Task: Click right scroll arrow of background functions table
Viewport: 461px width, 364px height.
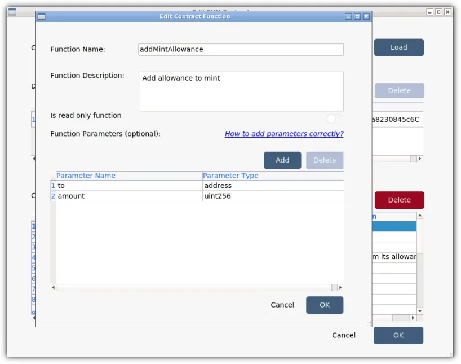Action: 413,318
